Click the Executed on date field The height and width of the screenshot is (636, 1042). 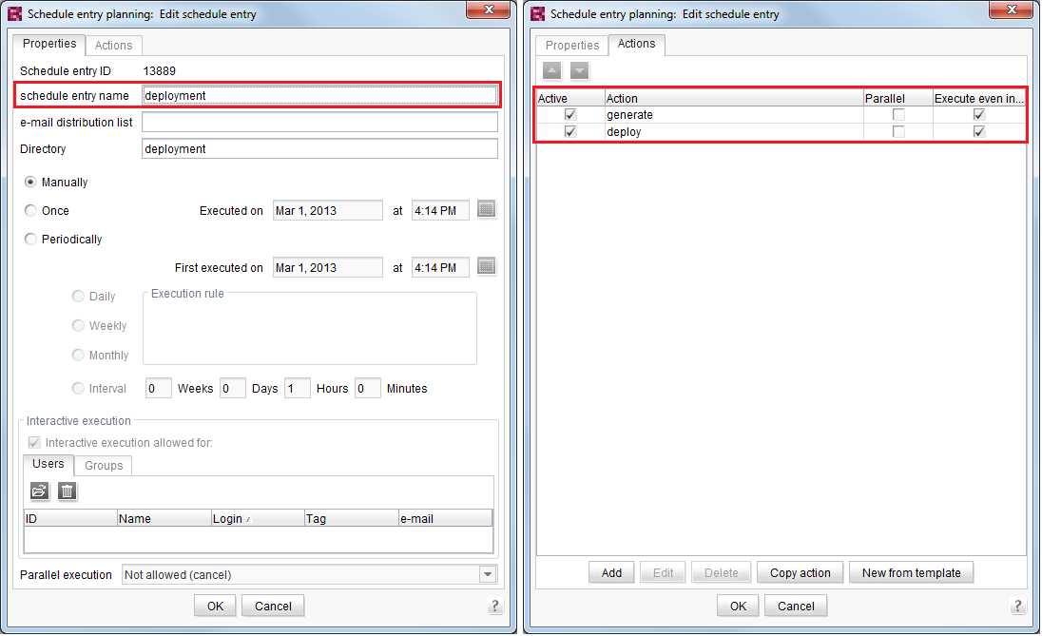pos(328,210)
